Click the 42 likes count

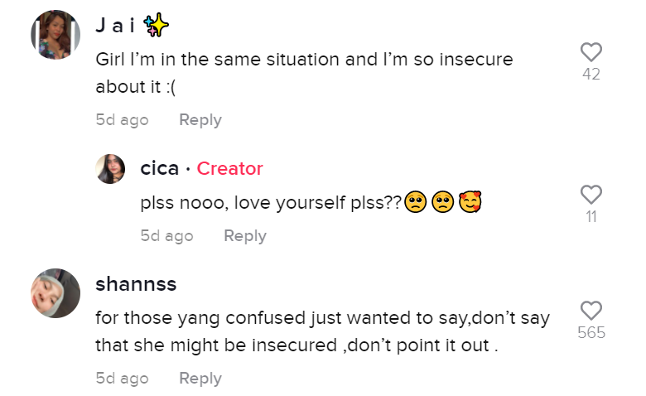click(x=591, y=75)
